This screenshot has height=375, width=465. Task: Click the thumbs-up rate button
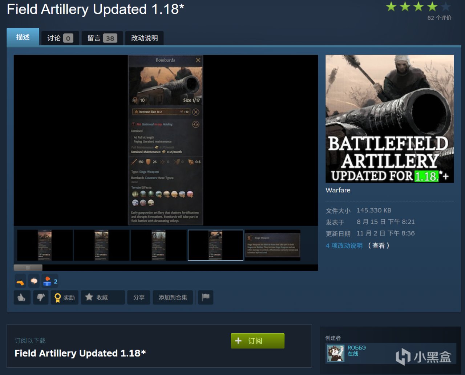pos(22,297)
